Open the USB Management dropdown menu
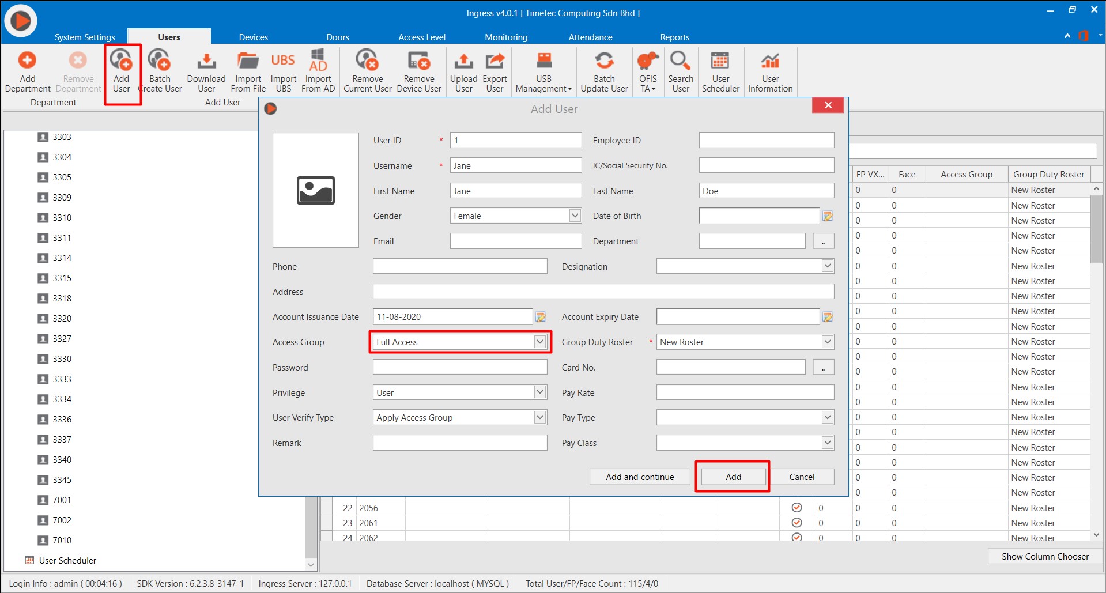 (543, 88)
